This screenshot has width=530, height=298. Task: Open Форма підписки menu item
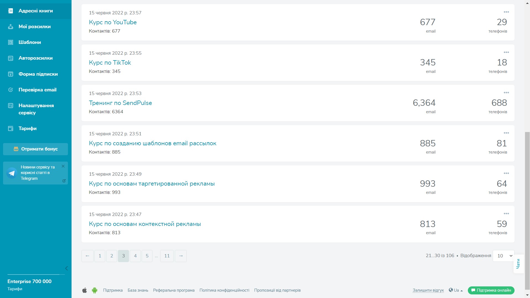(x=38, y=74)
